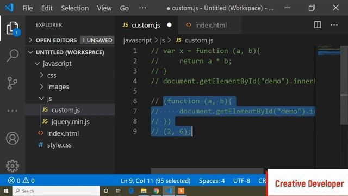Viewport: 348px width, 196px height.
Task: Open the Selection menu
Action: 75,8
